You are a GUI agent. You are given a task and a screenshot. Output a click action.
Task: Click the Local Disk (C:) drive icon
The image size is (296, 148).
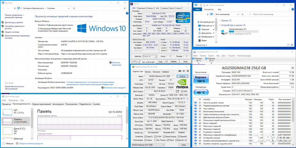click(224, 32)
